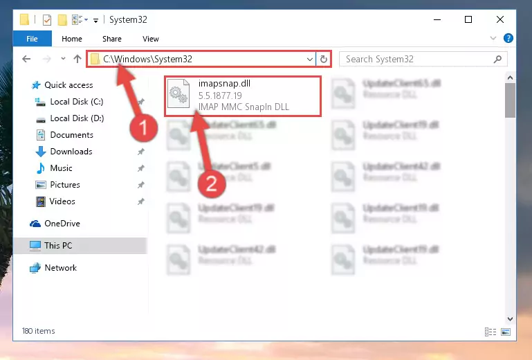Maximize the System32 window
The image size is (532, 360).
click(468, 19)
